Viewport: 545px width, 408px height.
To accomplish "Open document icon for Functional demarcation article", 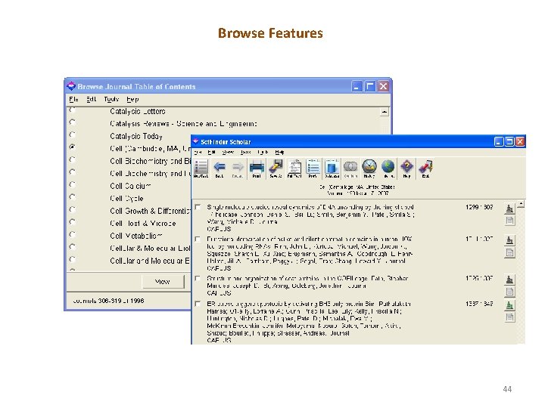I will (x=510, y=252).
